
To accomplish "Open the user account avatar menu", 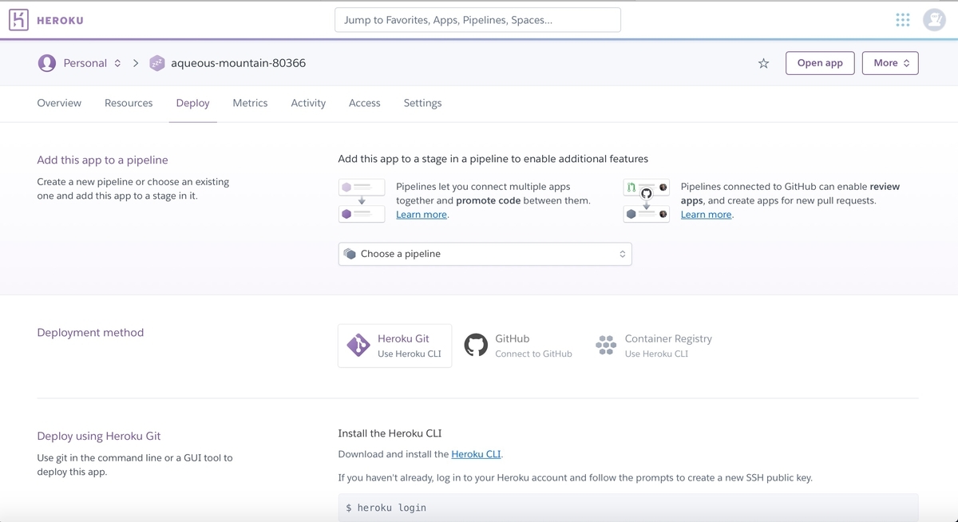I will tap(934, 20).
